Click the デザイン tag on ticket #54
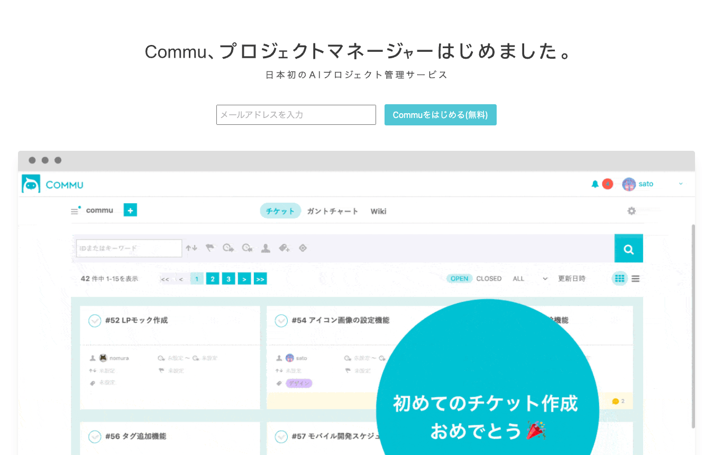The width and height of the screenshot is (713, 455). [x=299, y=383]
